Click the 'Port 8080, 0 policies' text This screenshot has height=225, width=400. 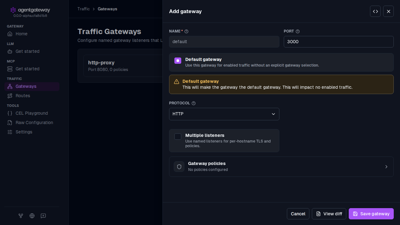point(108,69)
